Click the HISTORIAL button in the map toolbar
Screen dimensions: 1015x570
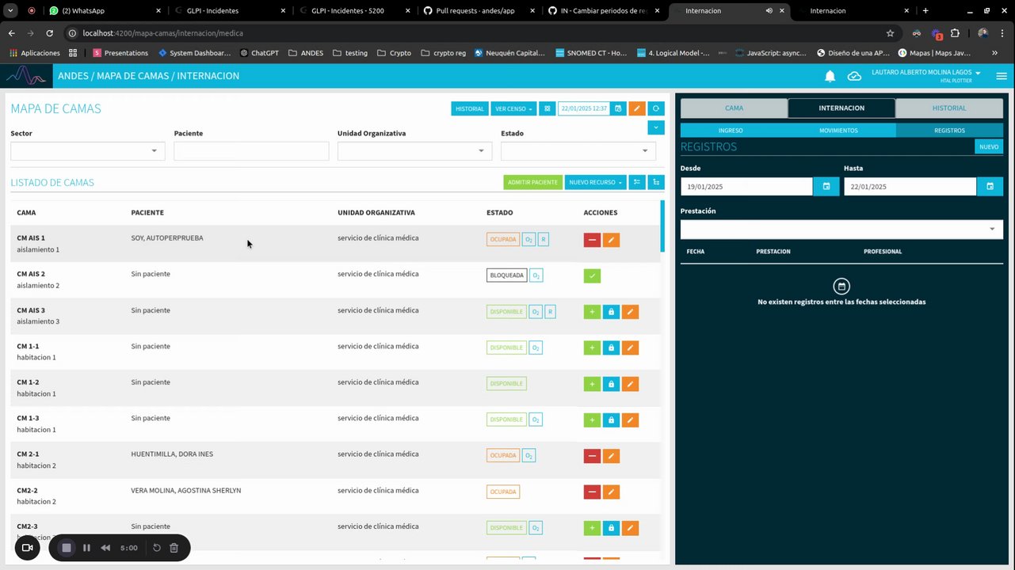[x=470, y=108]
